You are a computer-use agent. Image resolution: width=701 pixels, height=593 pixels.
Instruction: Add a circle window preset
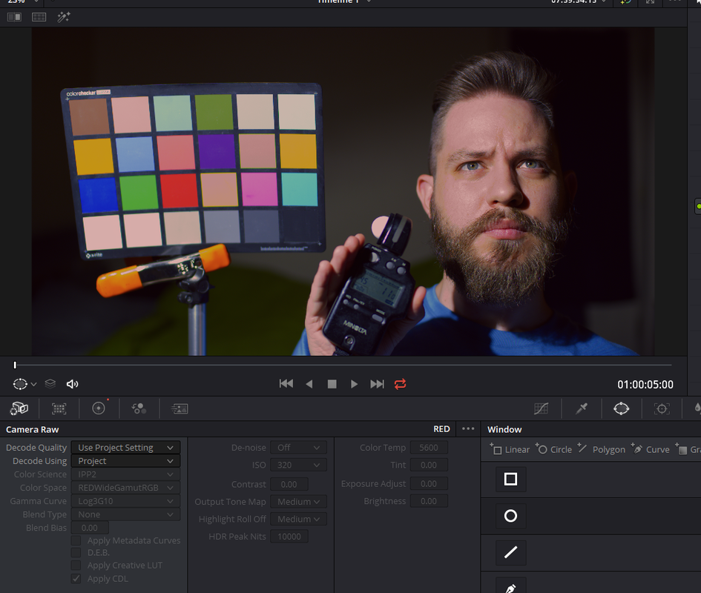tap(510, 516)
